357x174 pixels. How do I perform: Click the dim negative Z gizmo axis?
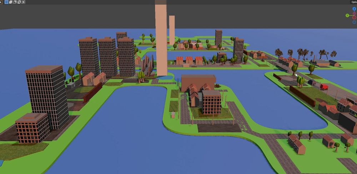pos(354,22)
